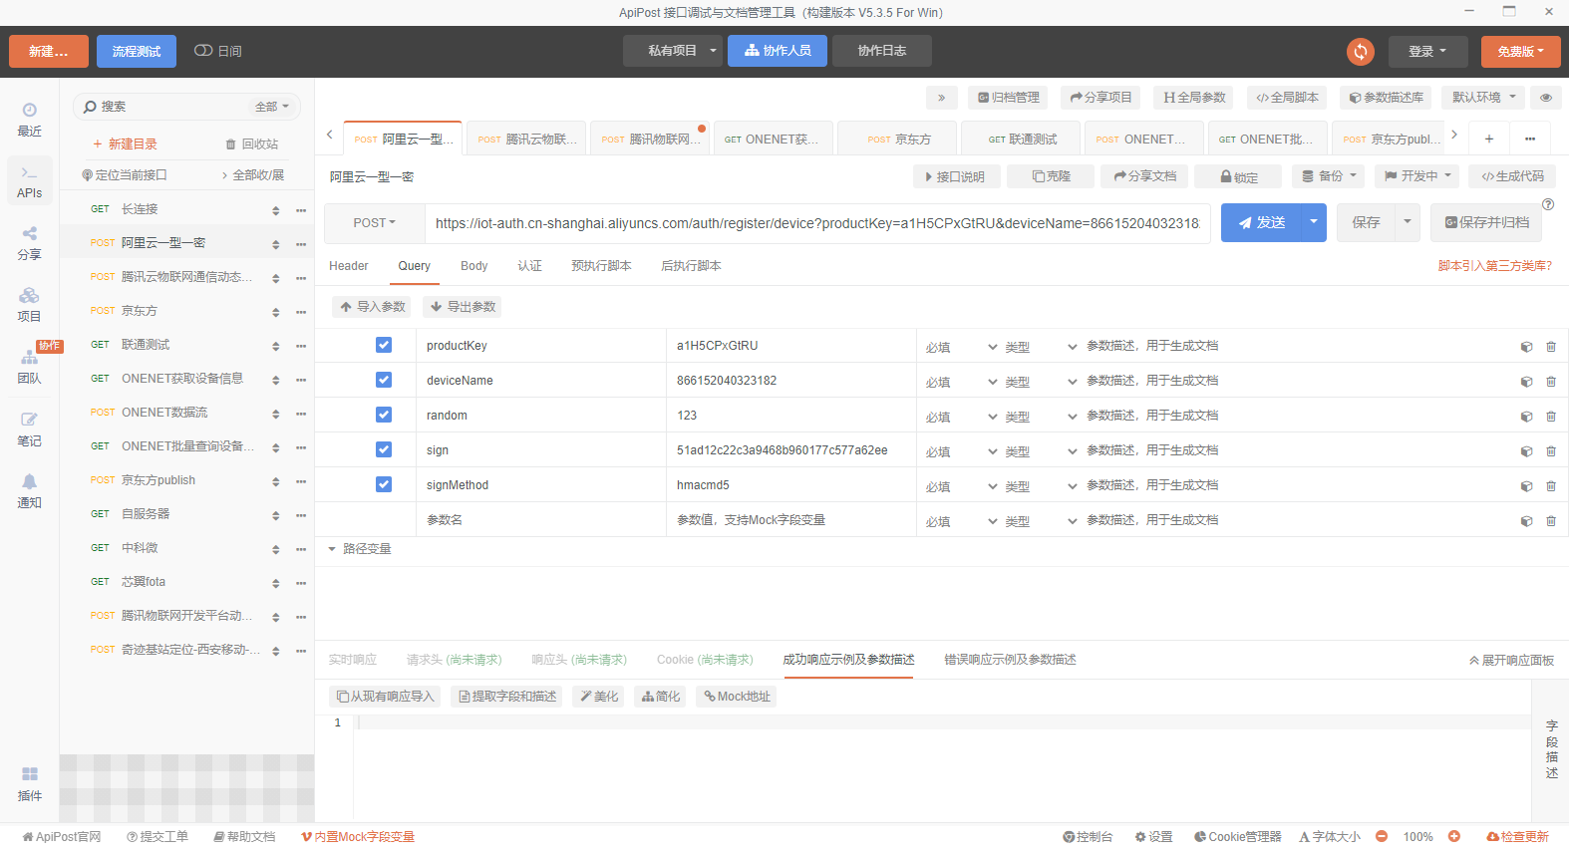Open tab overflow menu with three dots
Screen dimensions: 1569x858
pos(1530,139)
